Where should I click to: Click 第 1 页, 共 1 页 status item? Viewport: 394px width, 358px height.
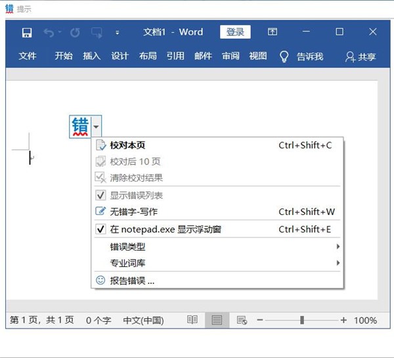coord(42,320)
